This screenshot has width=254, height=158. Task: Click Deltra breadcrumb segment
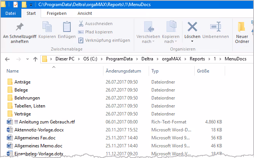147,59
